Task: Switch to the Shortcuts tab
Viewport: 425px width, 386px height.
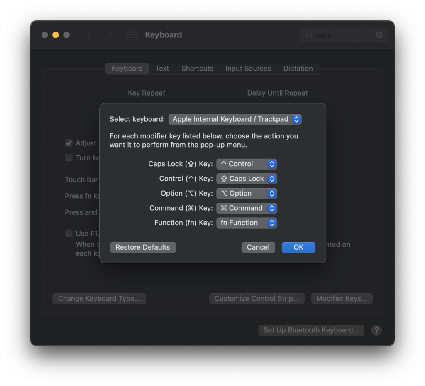Action: point(197,69)
